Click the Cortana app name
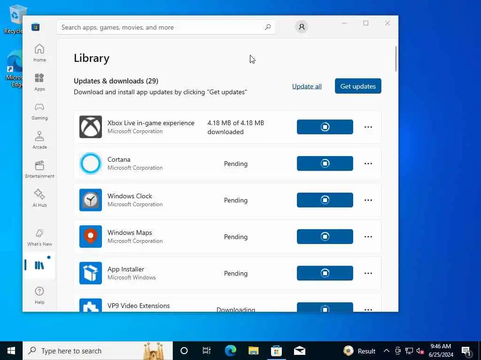The image size is (481, 360). [119, 159]
